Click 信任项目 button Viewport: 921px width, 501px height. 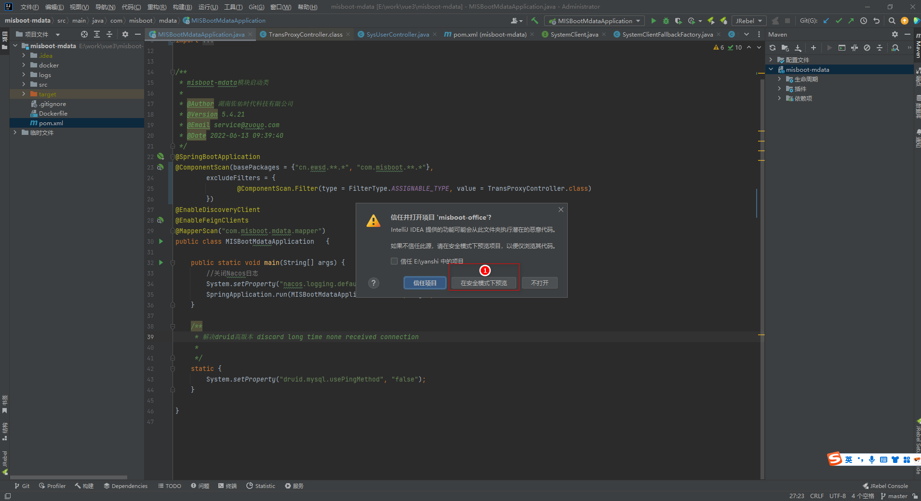425,283
